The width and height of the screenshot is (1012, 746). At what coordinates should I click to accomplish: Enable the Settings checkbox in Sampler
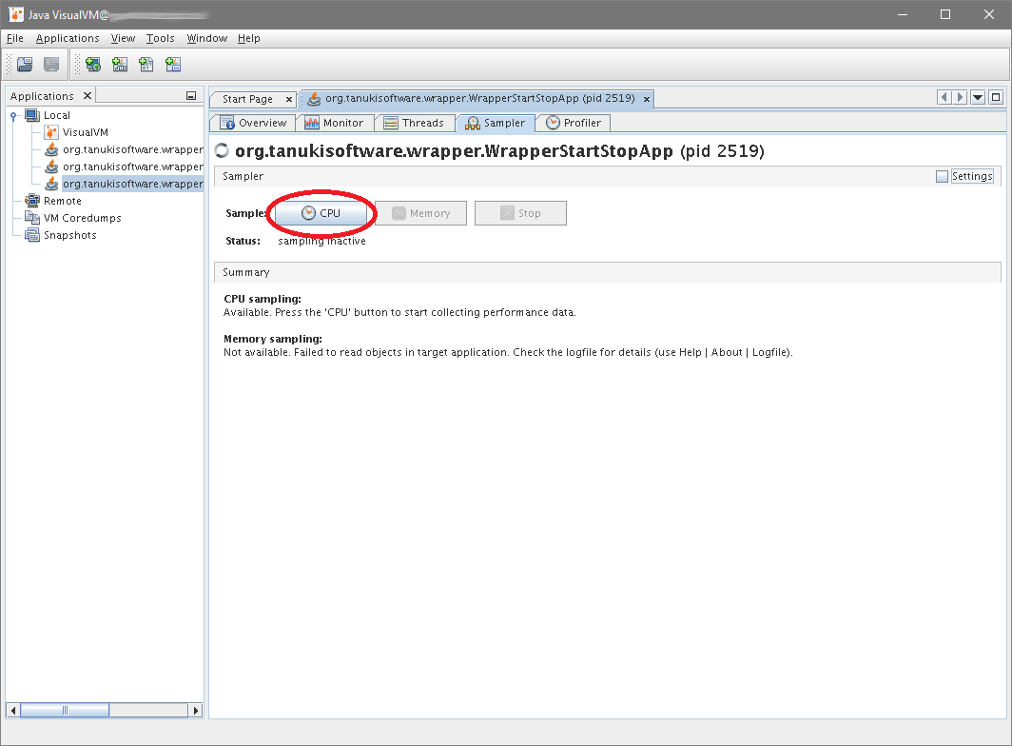[942, 176]
